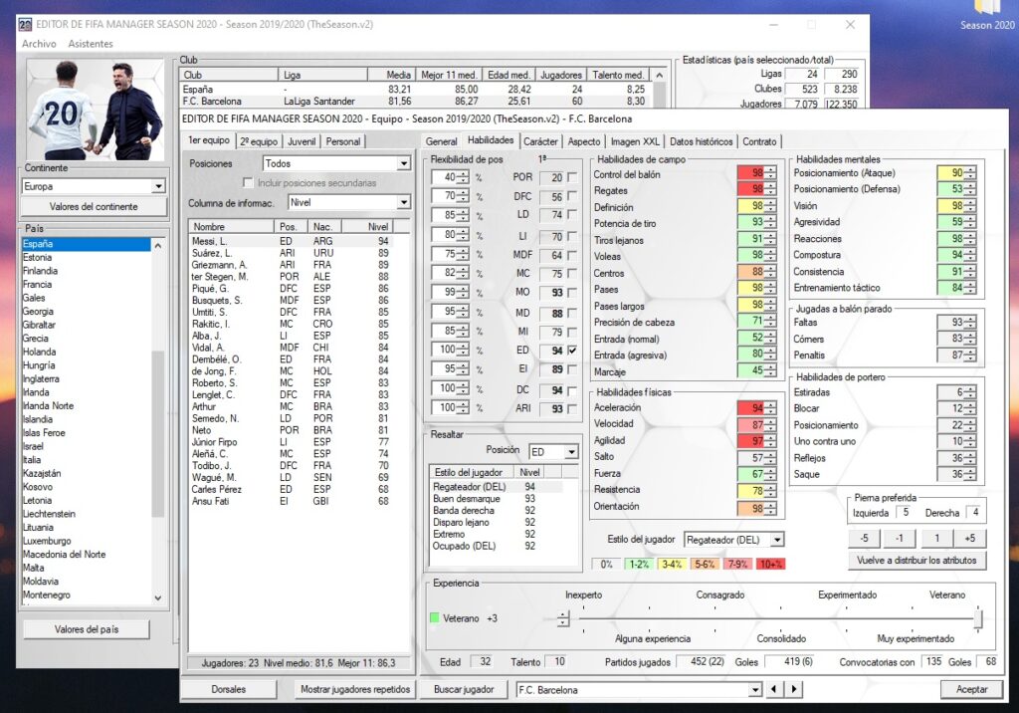Click the green 1-2% color legend swatch
The height and width of the screenshot is (713, 1019).
point(639,564)
